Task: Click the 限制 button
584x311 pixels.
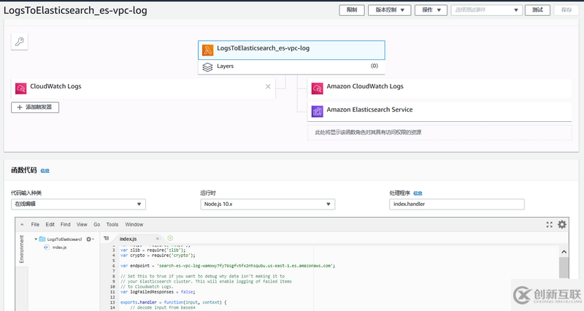Action: [x=352, y=10]
